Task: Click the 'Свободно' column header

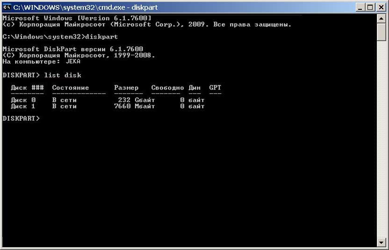Action: (167, 88)
